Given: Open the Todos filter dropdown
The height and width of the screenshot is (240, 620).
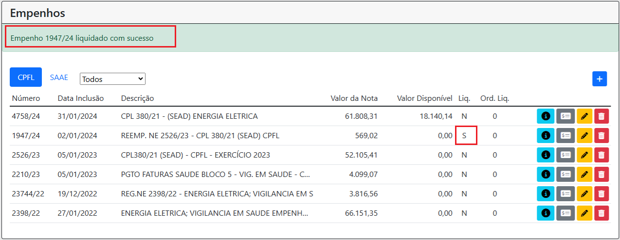Looking at the screenshot, I should point(112,79).
